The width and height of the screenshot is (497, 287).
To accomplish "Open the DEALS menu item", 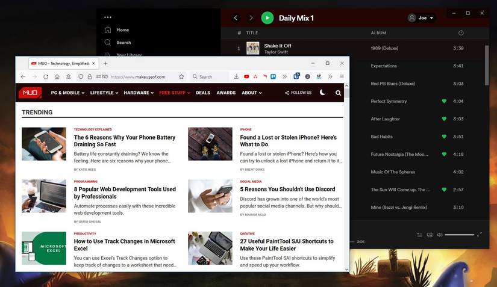I will (x=203, y=93).
